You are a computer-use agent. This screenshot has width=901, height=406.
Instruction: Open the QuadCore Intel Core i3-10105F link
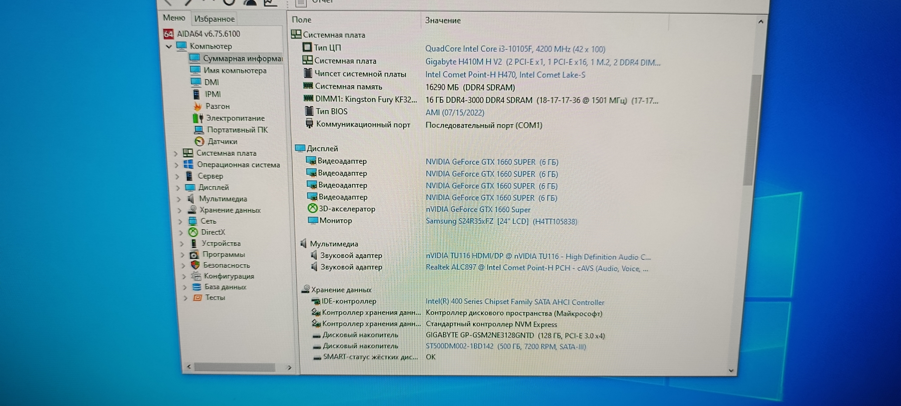[515, 49]
